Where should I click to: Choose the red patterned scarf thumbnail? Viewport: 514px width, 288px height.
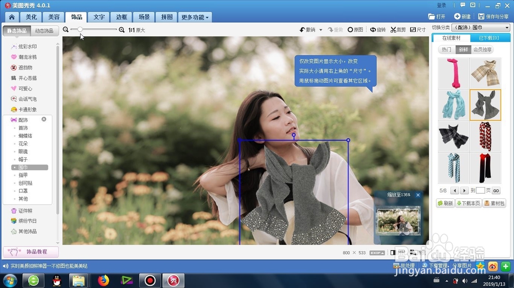pyautogui.click(x=485, y=137)
